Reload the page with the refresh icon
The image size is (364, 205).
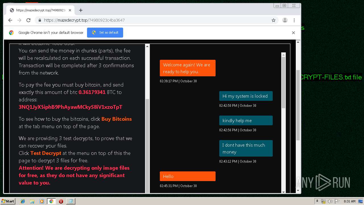(28, 20)
